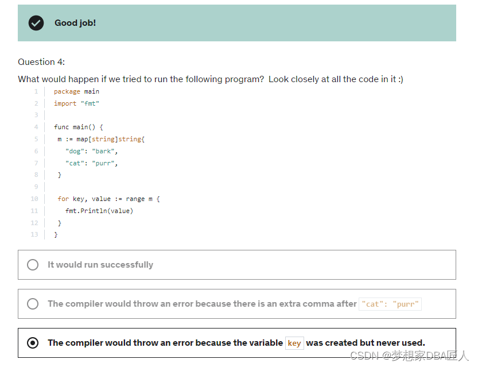Click the 'for key, value := range m' line
Image resolution: width=478 pixels, height=367 pixels.
(x=108, y=199)
